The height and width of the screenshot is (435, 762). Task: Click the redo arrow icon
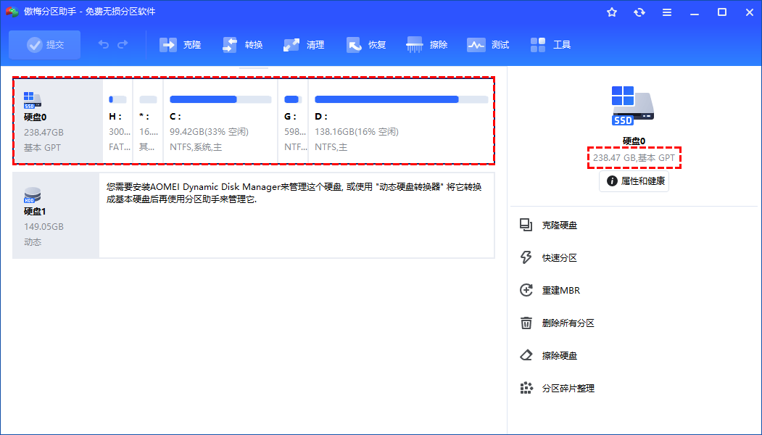[x=123, y=45]
